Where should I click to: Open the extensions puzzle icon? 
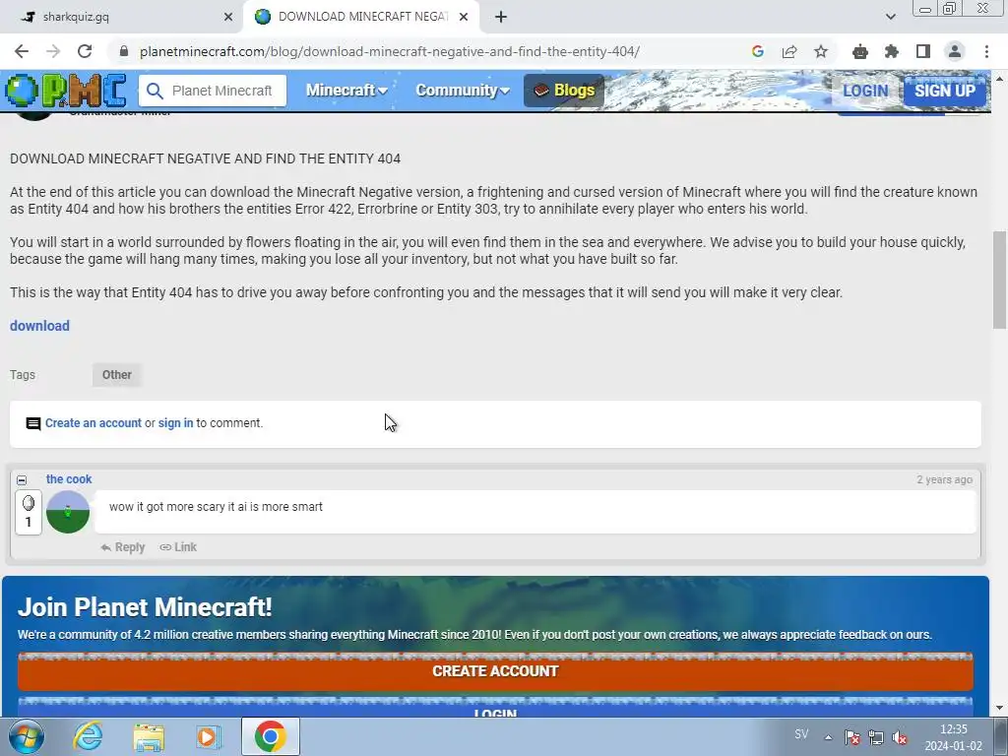(x=892, y=51)
